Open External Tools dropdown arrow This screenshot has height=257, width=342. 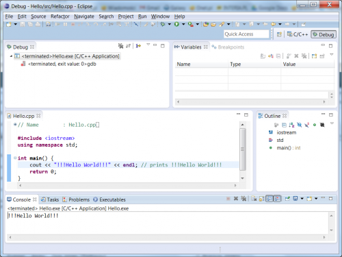click(198, 24)
